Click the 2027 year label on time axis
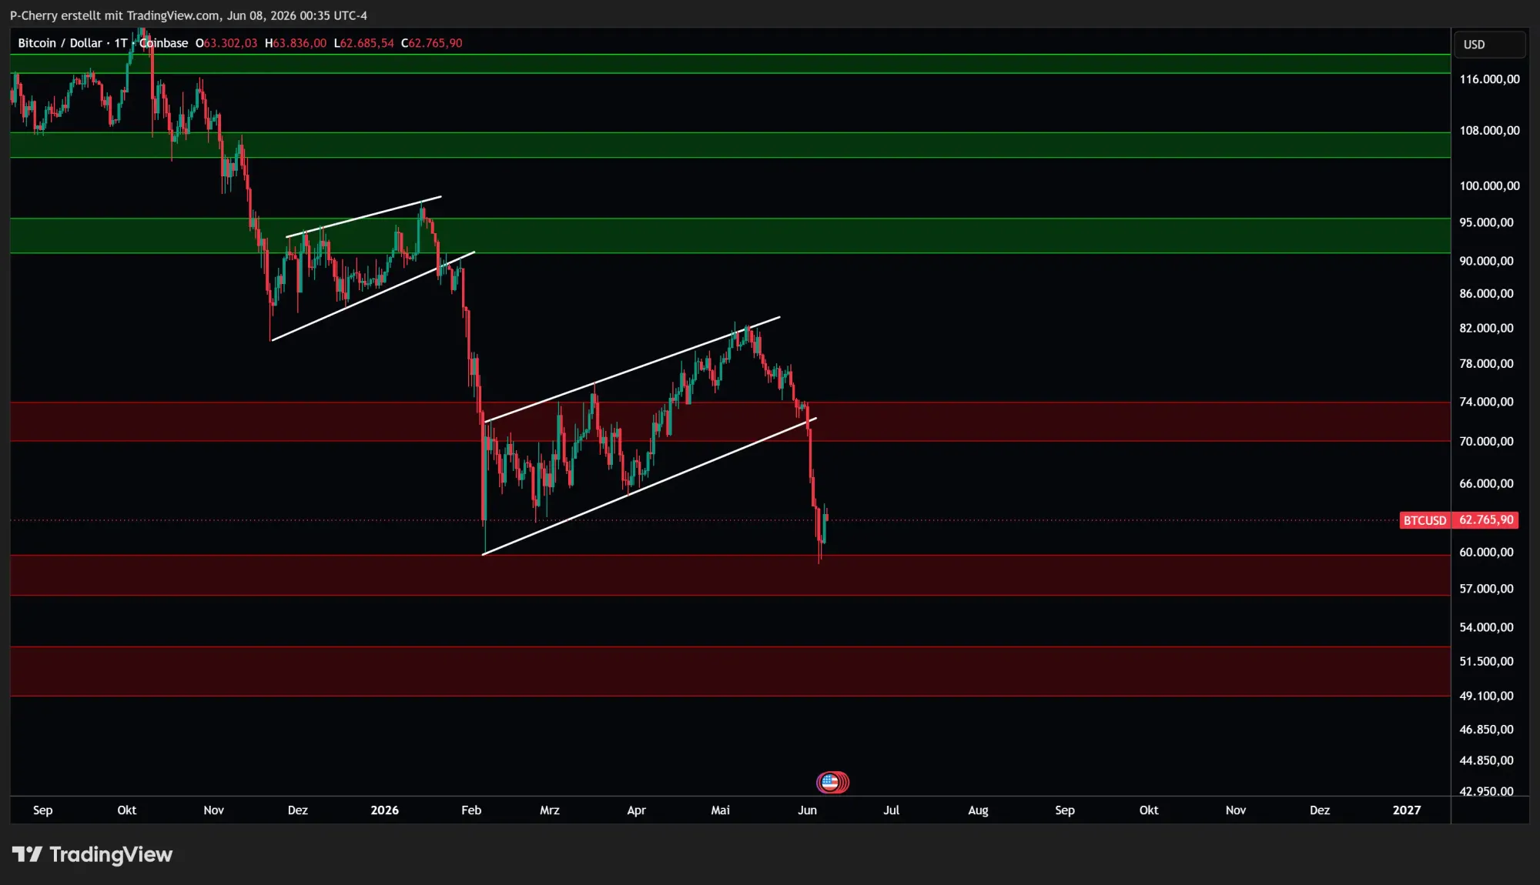 (x=1407, y=810)
